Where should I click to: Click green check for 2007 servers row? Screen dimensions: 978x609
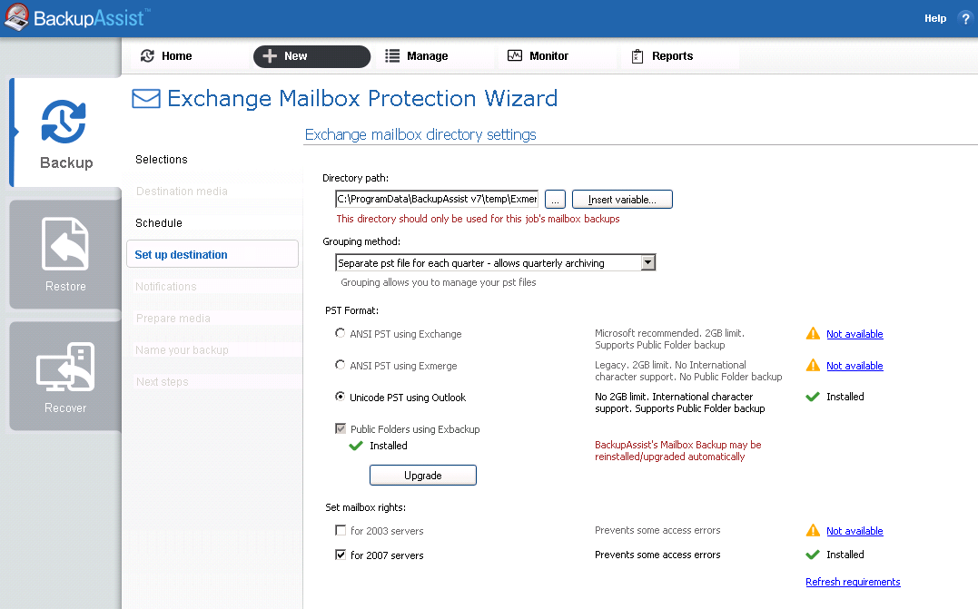point(813,555)
